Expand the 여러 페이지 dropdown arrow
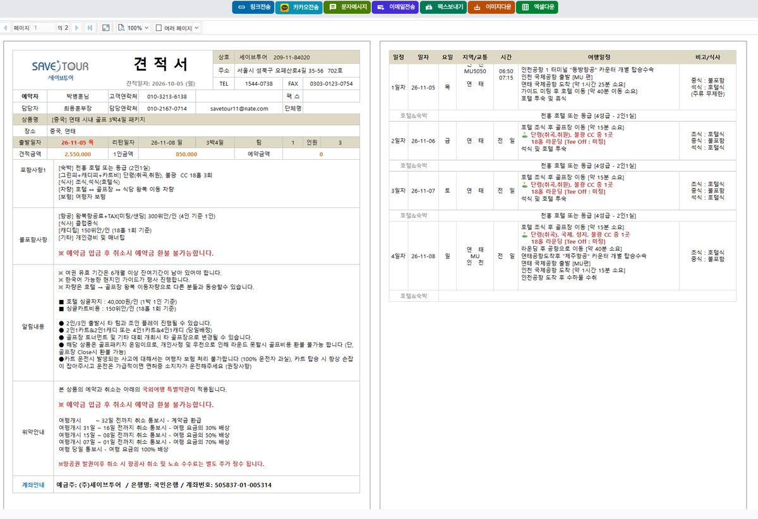 pos(196,28)
